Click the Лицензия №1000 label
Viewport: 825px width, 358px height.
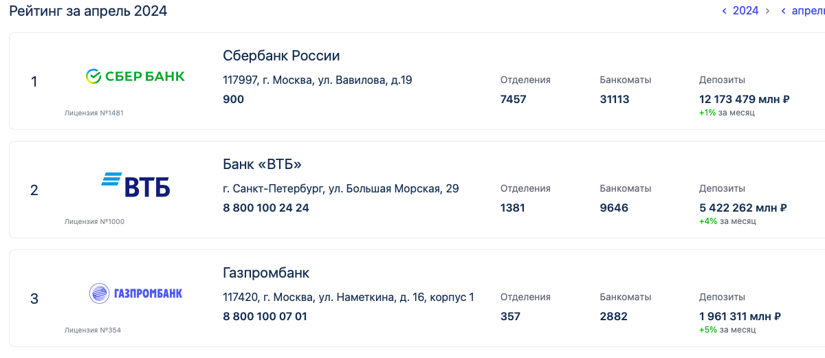pyautogui.click(x=94, y=221)
